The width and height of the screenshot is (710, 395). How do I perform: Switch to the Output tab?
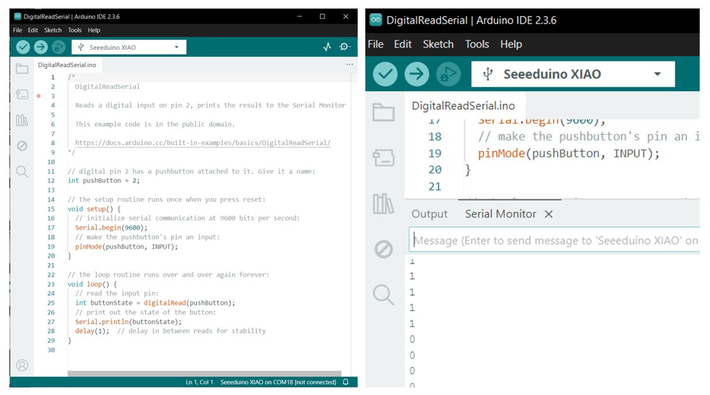coord(430,214)
